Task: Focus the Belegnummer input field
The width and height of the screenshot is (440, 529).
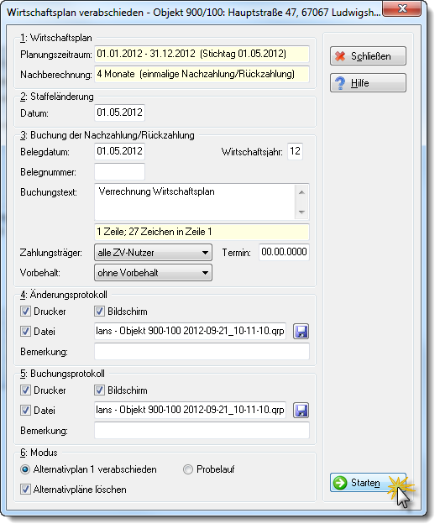Action: pyautogui.click(x=120, y=172)
